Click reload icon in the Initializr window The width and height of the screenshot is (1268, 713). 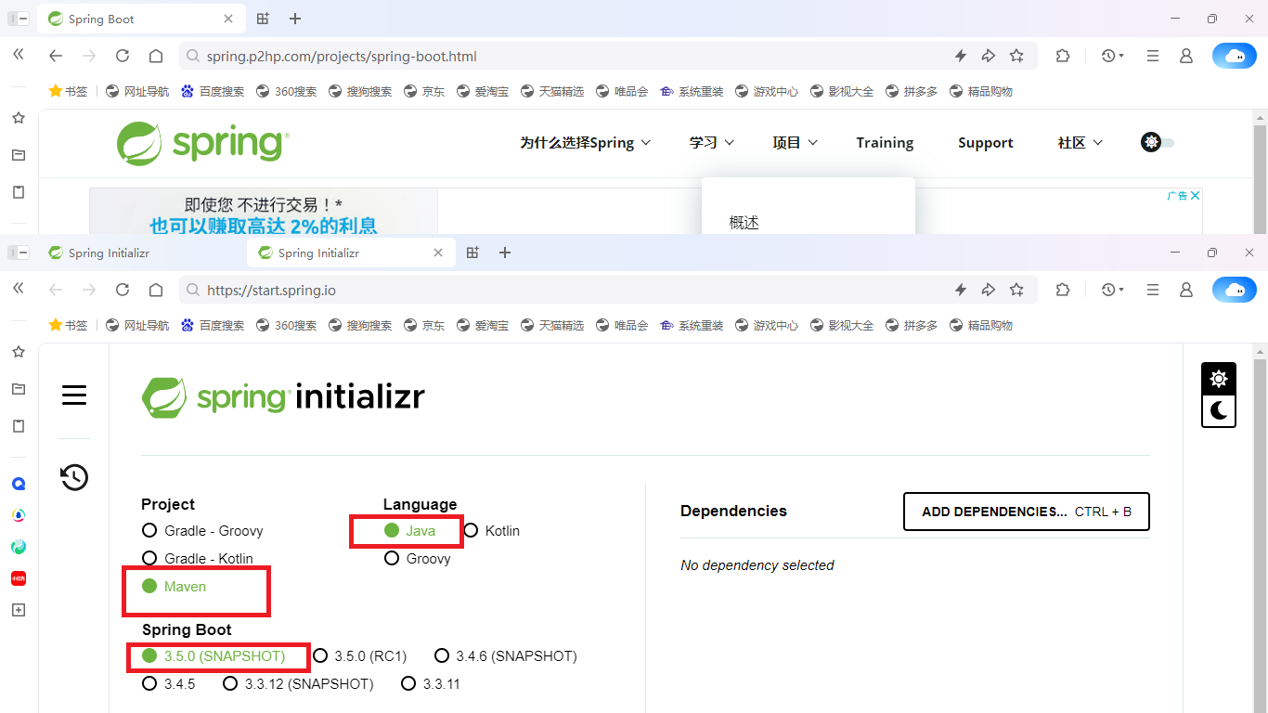coord(123,290)
